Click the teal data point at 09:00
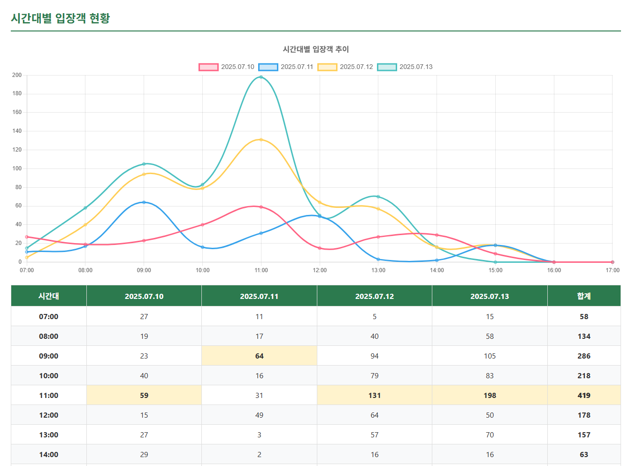Screen dimensions: 629x466 (144, 164)
